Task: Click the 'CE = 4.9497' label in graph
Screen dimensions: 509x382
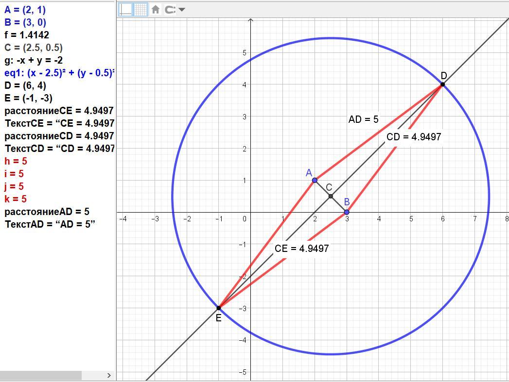Action: coord(302,249)
